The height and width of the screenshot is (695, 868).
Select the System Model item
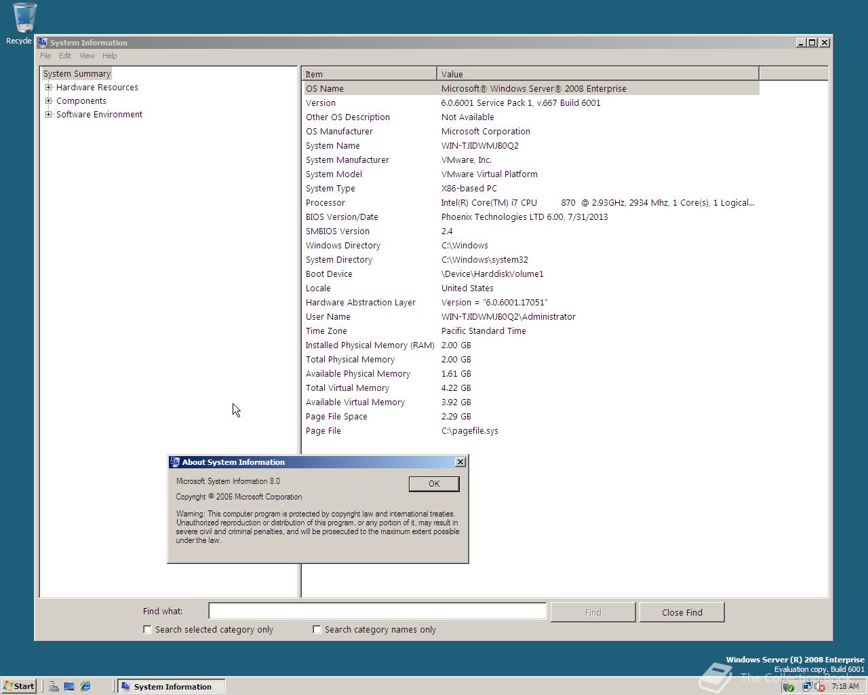point(334,174)
